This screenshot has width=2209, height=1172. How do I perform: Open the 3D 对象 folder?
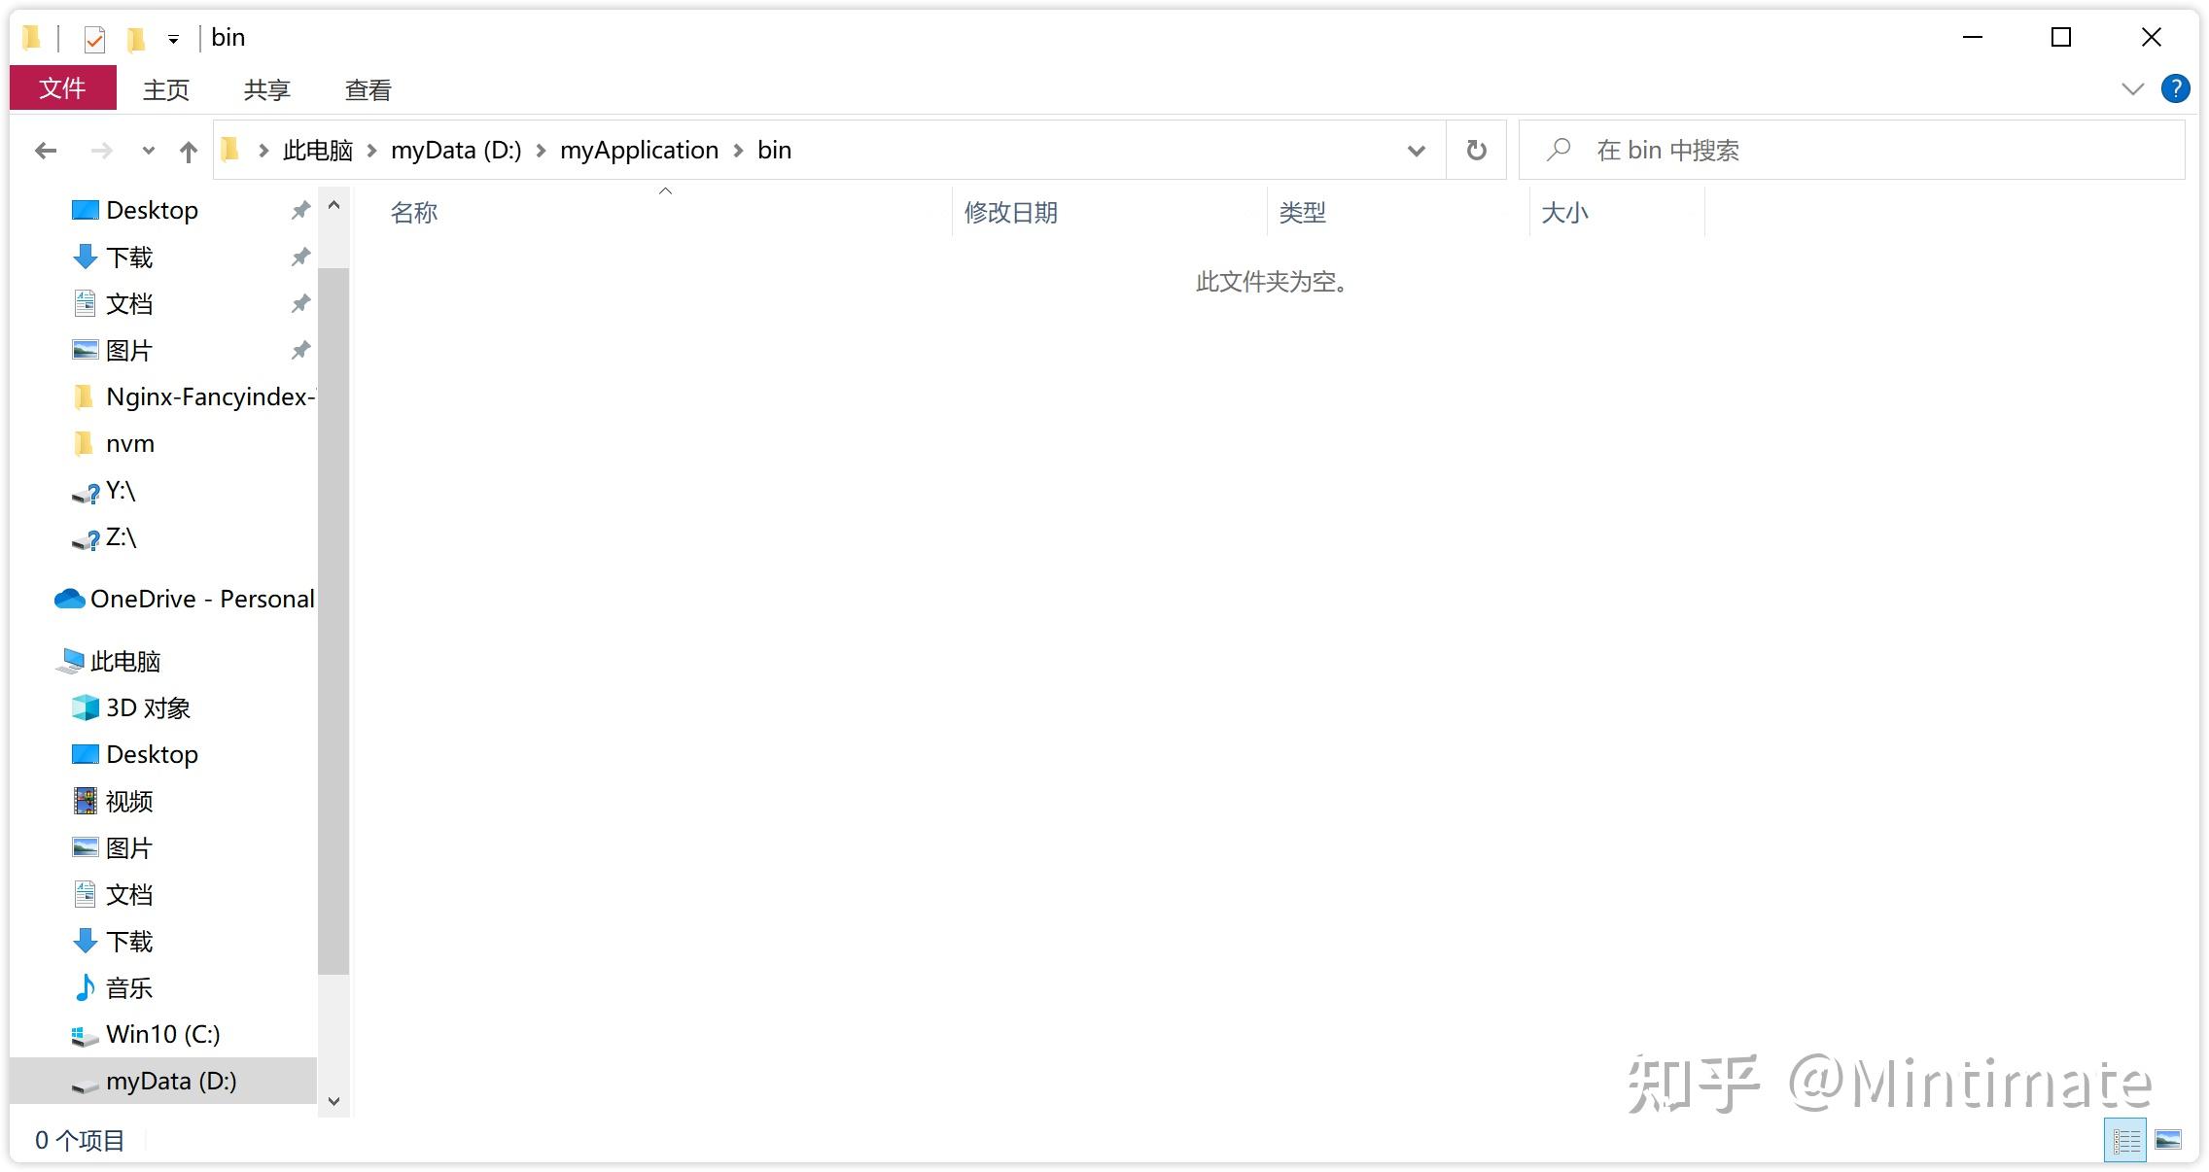point(147,707)
